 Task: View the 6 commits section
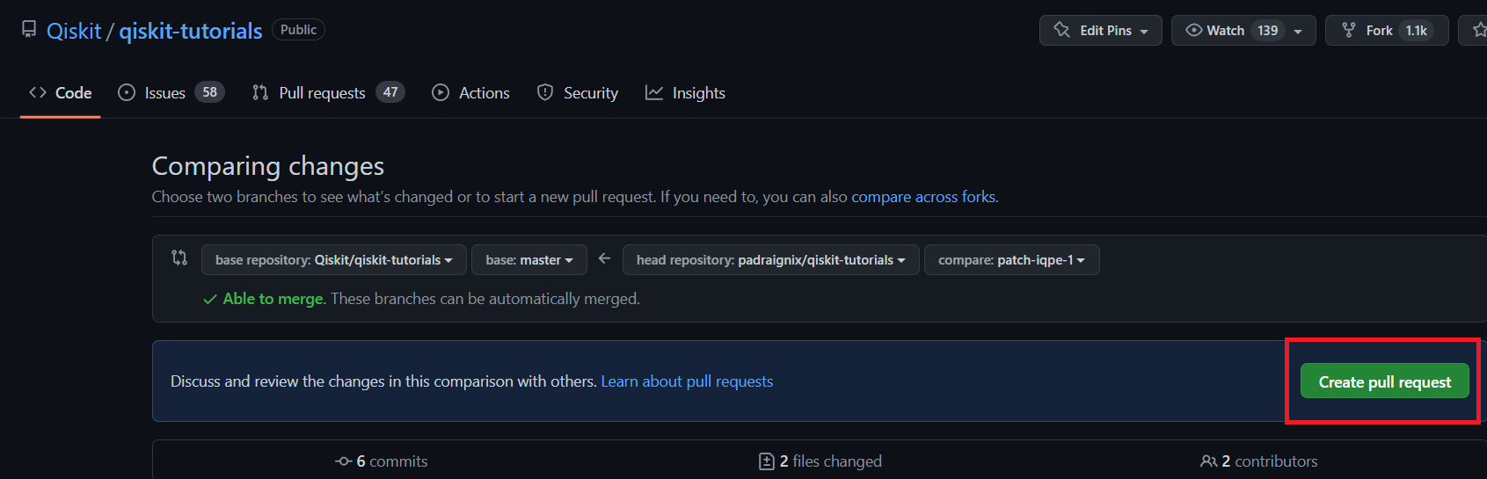[382, 461]
